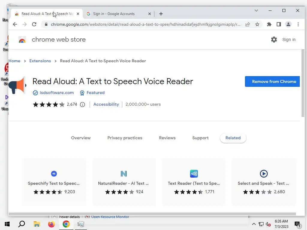Open Speechify Text to Speech card

[54, 182]
